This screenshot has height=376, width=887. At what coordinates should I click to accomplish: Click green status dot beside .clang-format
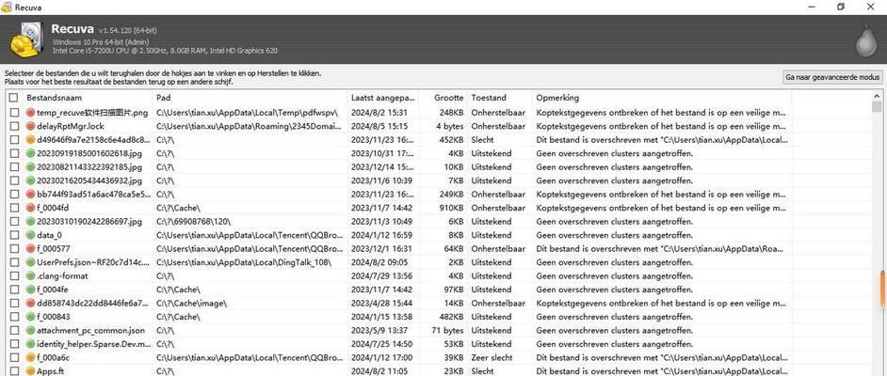30,276
